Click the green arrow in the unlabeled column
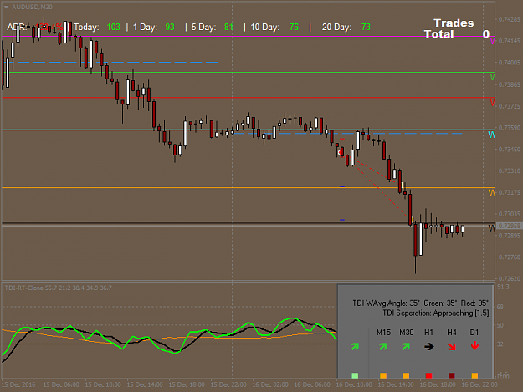Image resolution: width=523 pixels, height=392 pixels. (355, 347)
